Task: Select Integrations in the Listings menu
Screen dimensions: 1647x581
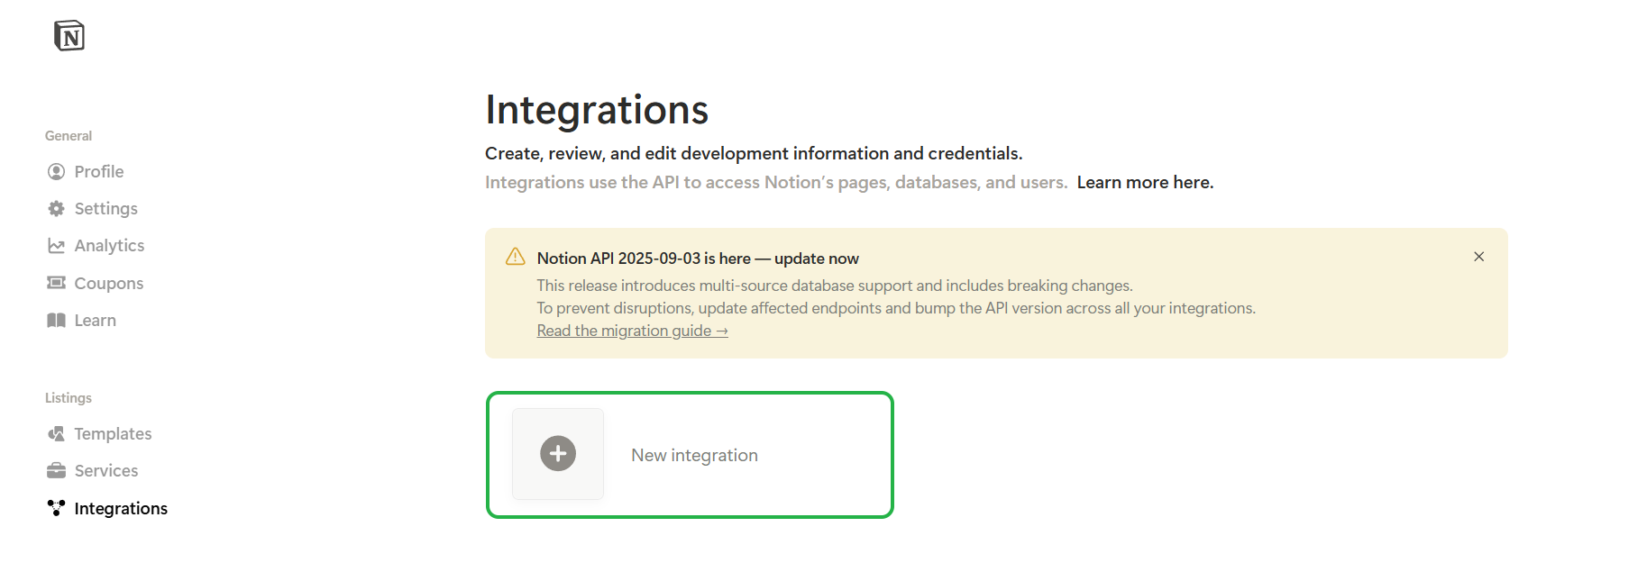Action: click(x=121, y=509)
